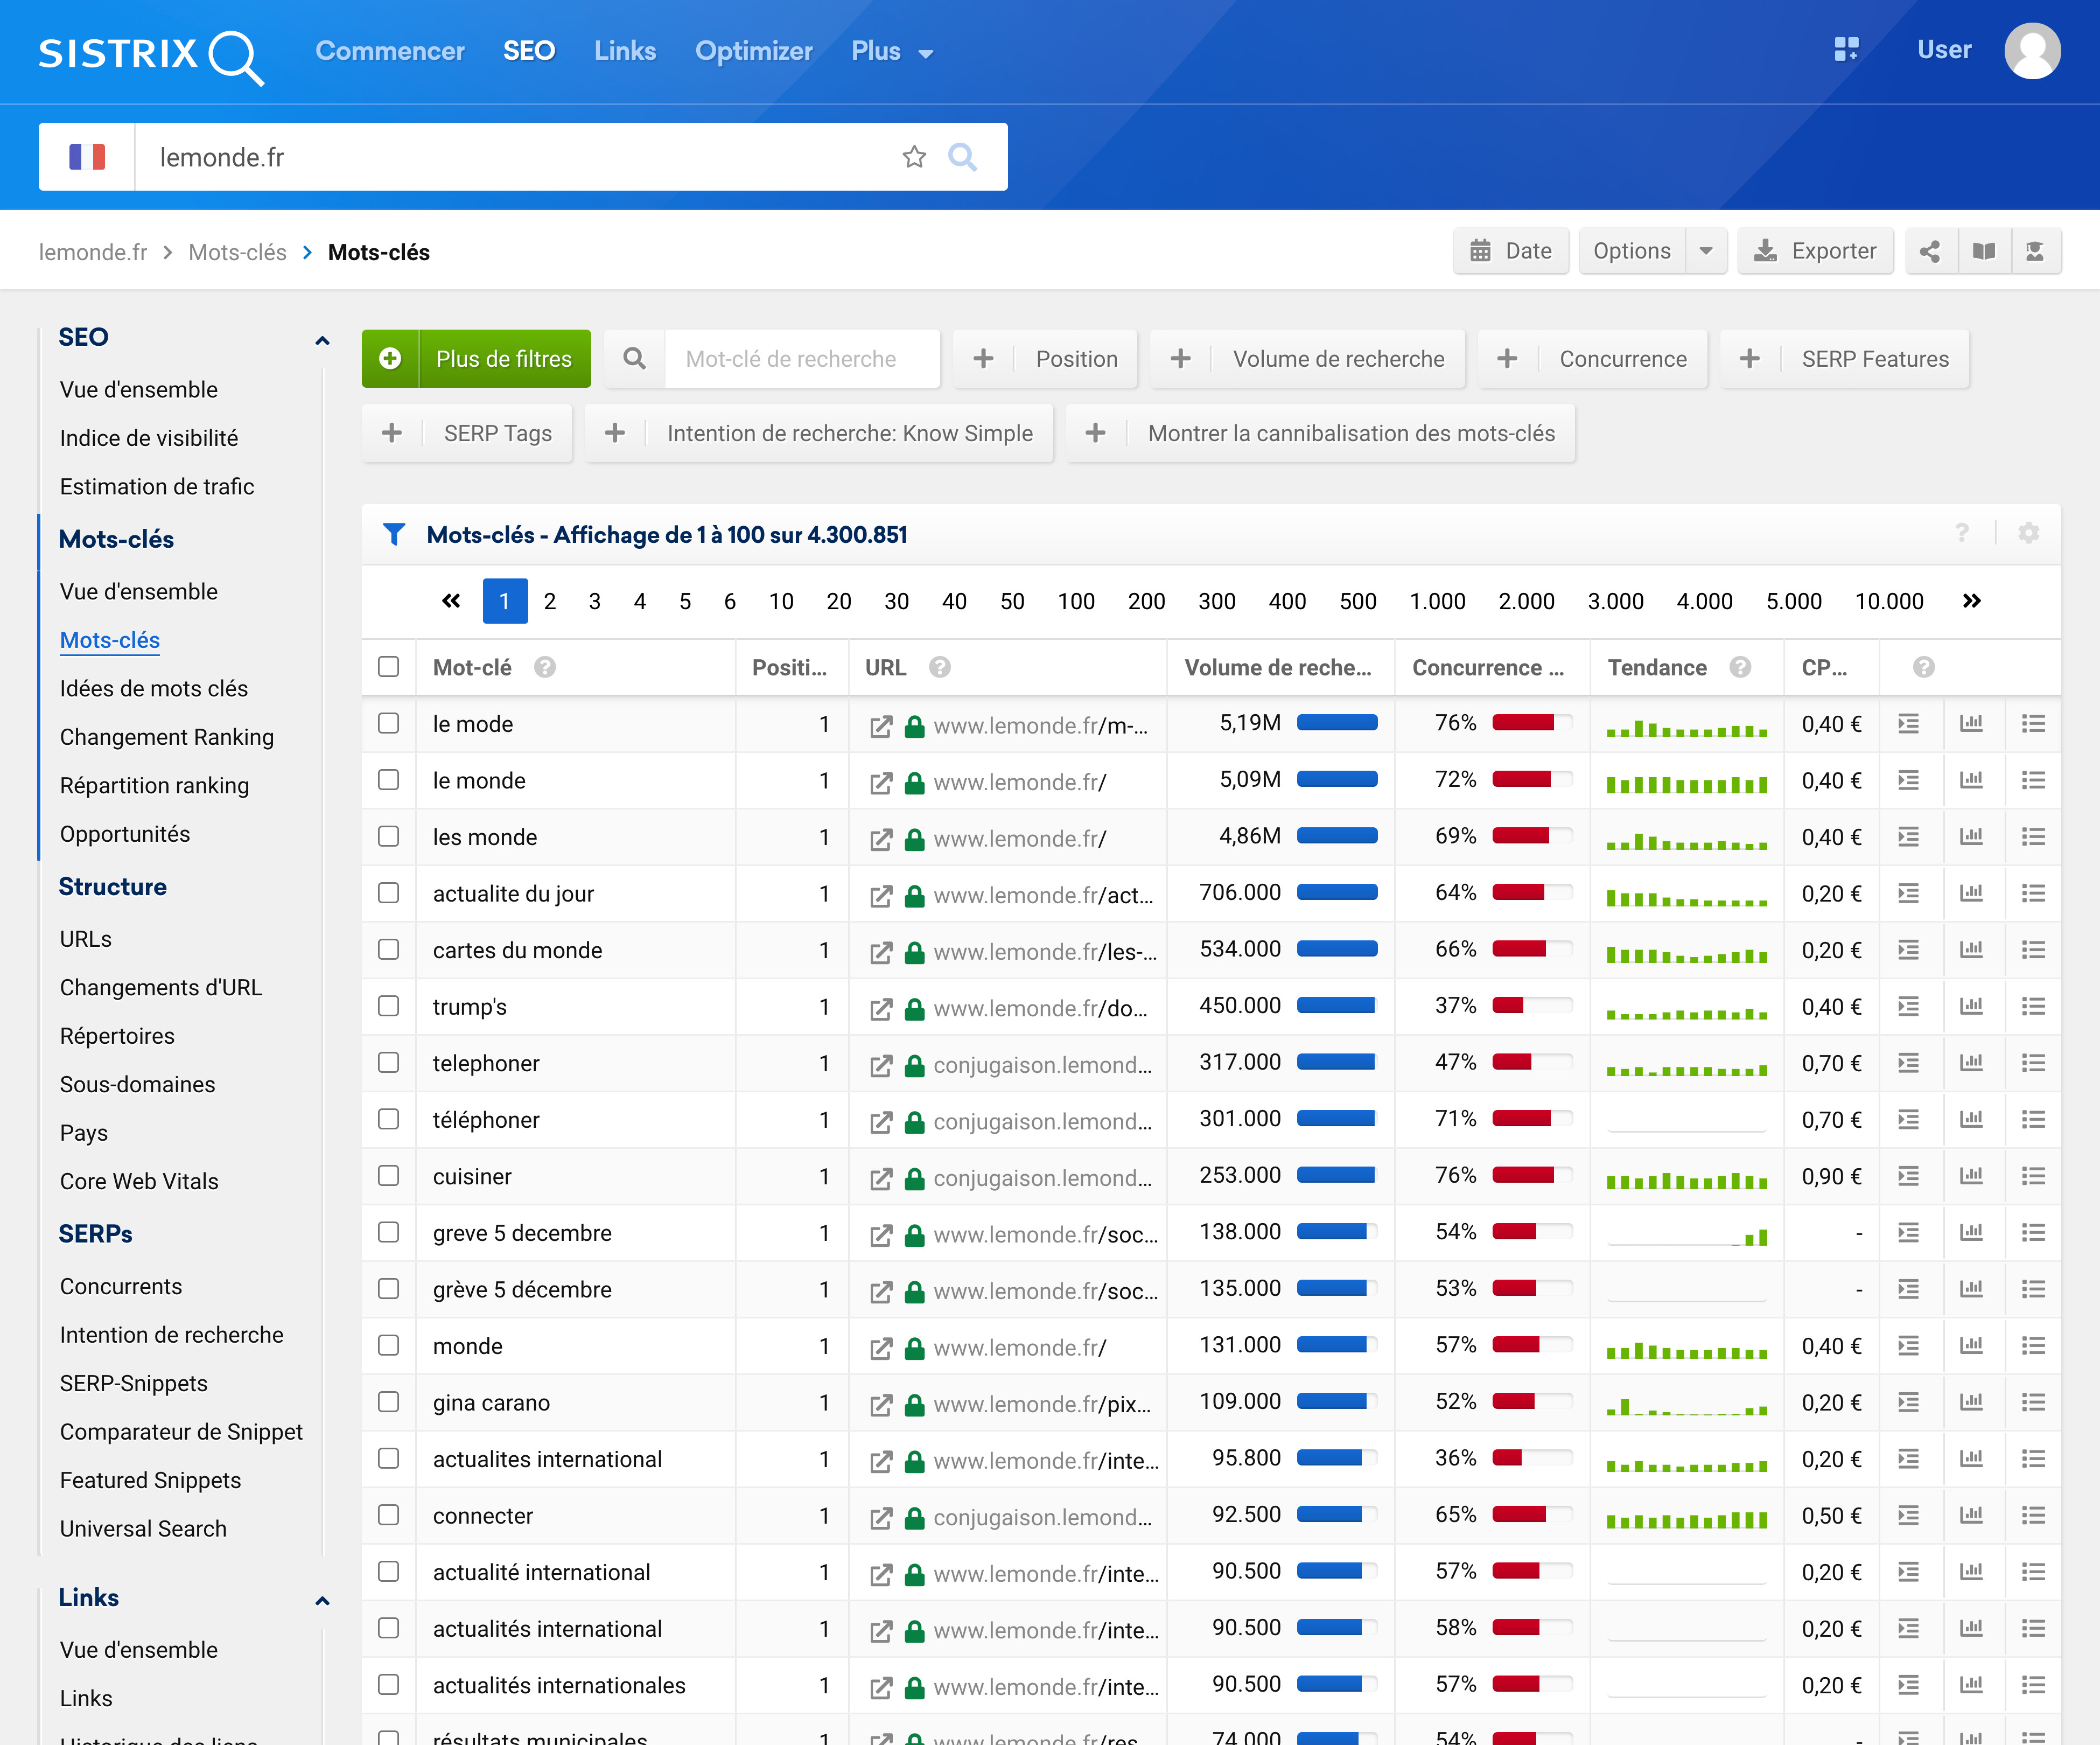Screen dimensions: 2100x1745
Task: Check the box for gina carano
Action: coord(388,1402)
